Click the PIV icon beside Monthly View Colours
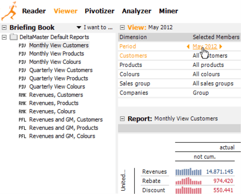 [22, 62]
